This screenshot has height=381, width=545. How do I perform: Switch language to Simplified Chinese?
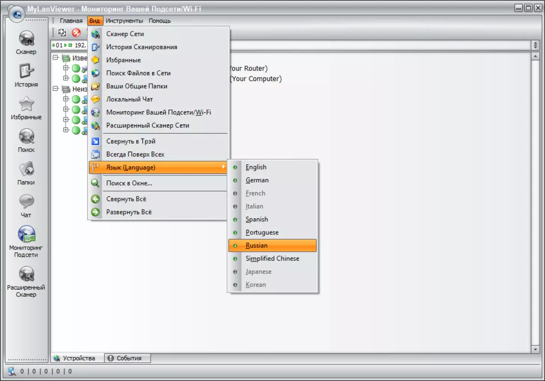coord(273,259)
